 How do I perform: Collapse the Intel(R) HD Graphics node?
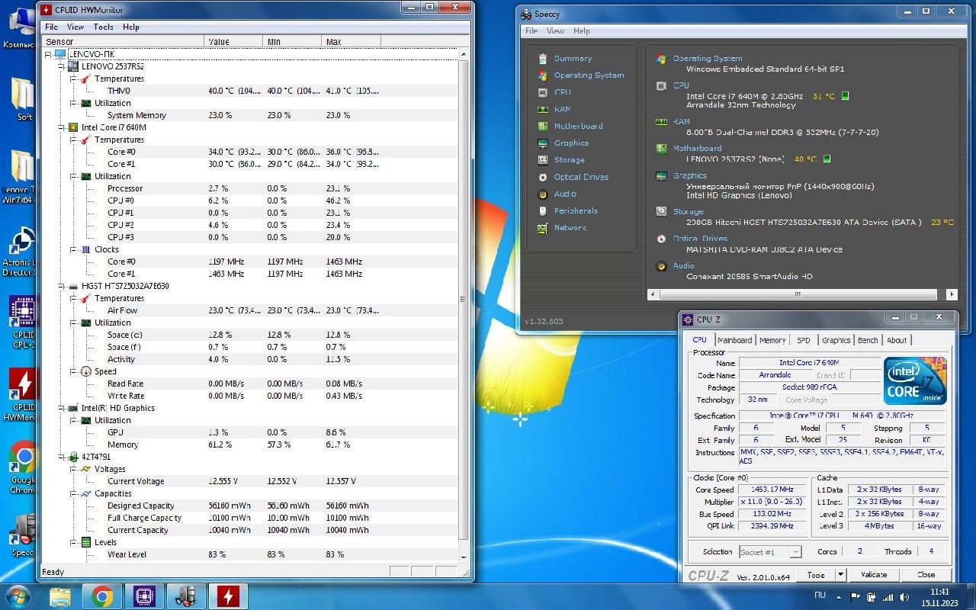(61, 408)
